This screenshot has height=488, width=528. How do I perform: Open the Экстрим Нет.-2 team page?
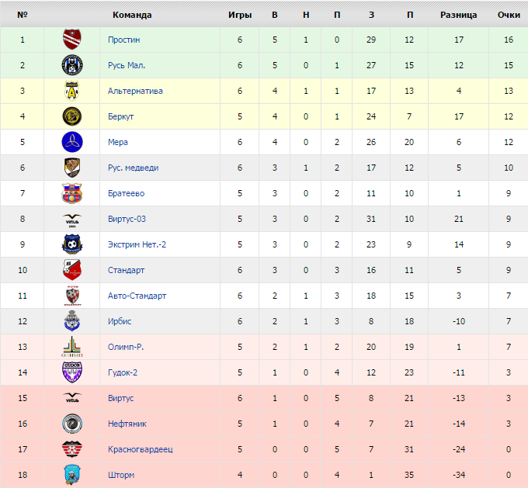click(137, 244)
